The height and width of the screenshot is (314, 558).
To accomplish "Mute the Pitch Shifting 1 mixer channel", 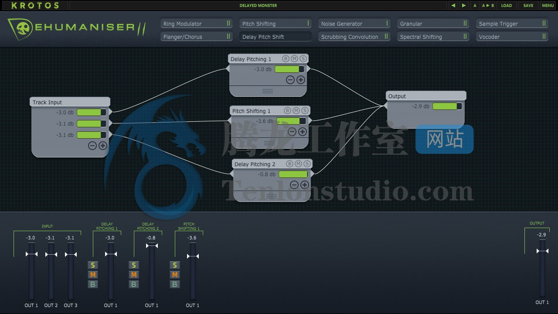I will (x=175, y=275).
